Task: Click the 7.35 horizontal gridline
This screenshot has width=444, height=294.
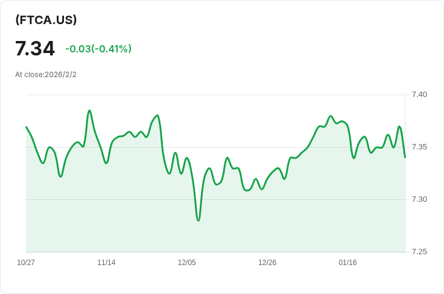Action: (x=215, y=147)
